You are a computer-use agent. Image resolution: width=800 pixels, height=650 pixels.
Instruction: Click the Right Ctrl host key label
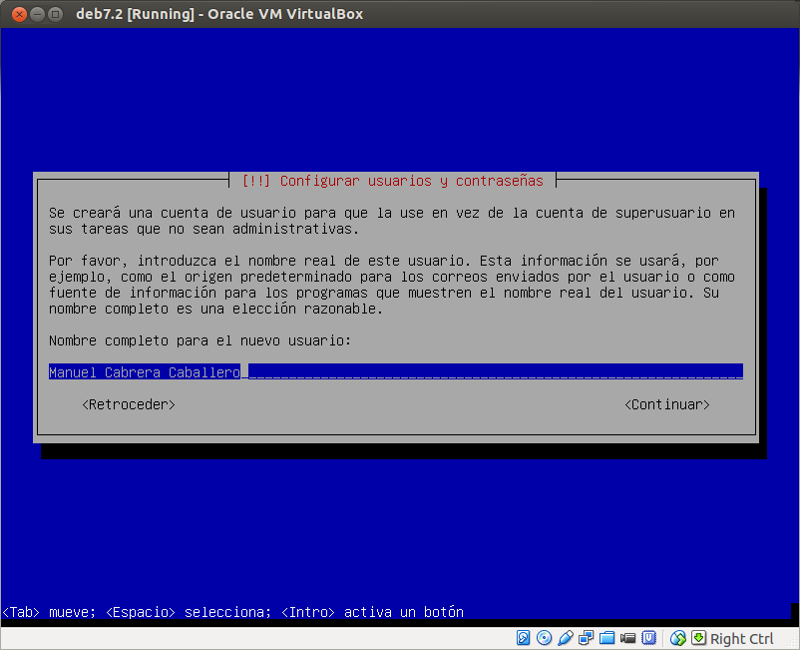tap(742, 637)
